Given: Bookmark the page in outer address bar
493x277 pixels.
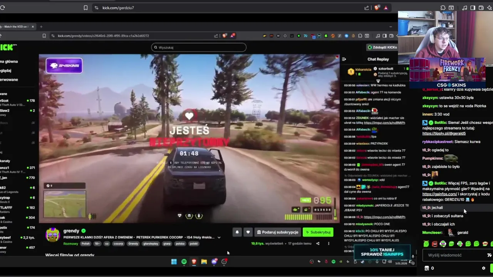Looking at the screenshot, I should (86, 8).
